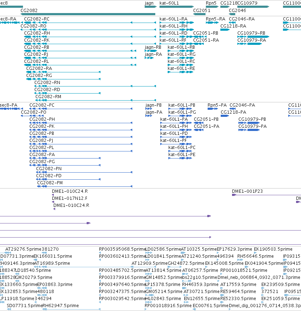The height and width of the screenshot is (311, 301).
Task: Select the RH56646.5prime EST label
Action: 255,256
